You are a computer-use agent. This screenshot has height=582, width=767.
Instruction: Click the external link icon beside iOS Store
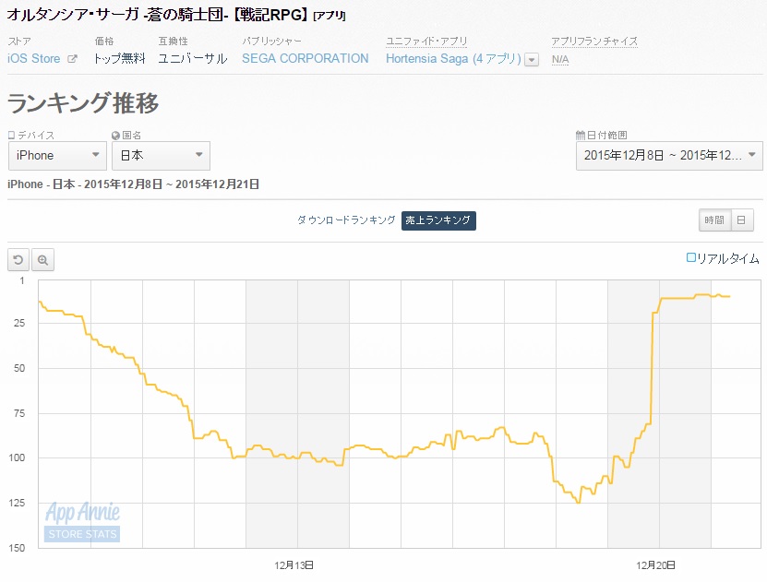[x=72, y=59]
